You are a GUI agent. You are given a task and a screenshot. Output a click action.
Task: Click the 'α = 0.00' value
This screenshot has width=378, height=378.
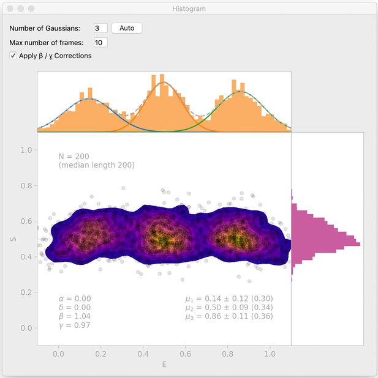(x=75, y=298)
